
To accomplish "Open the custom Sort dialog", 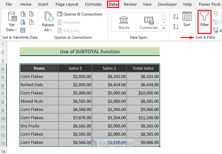I will pyautogui.click(x=187, y=19).
